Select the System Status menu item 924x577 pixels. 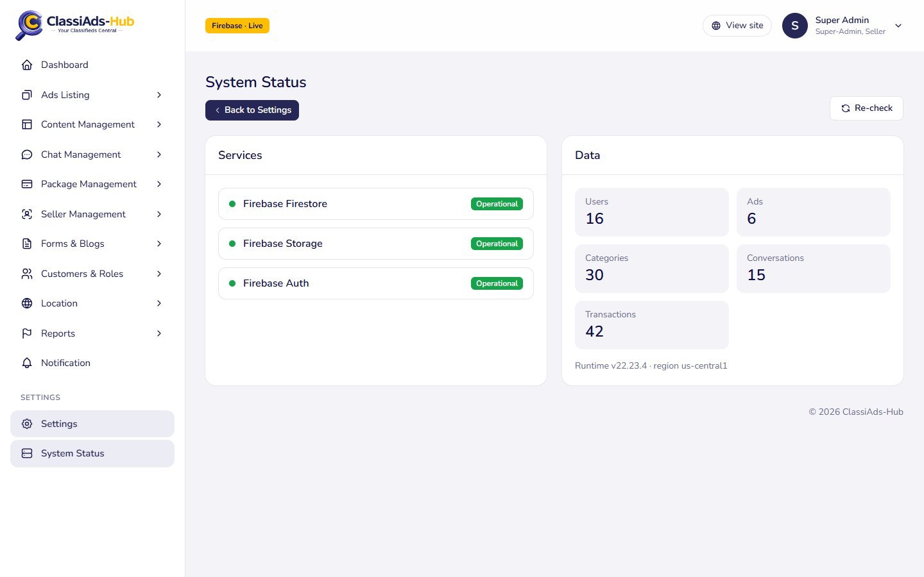click(x=92, y=453)
